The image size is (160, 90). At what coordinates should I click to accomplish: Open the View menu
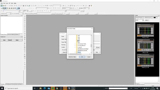click(x=7, y=3)
